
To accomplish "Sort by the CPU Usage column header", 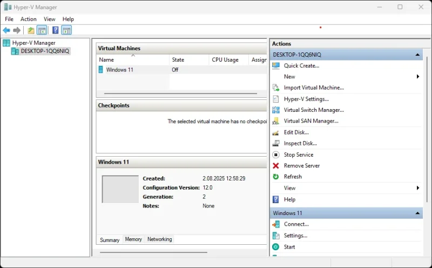I will (228, 59).
